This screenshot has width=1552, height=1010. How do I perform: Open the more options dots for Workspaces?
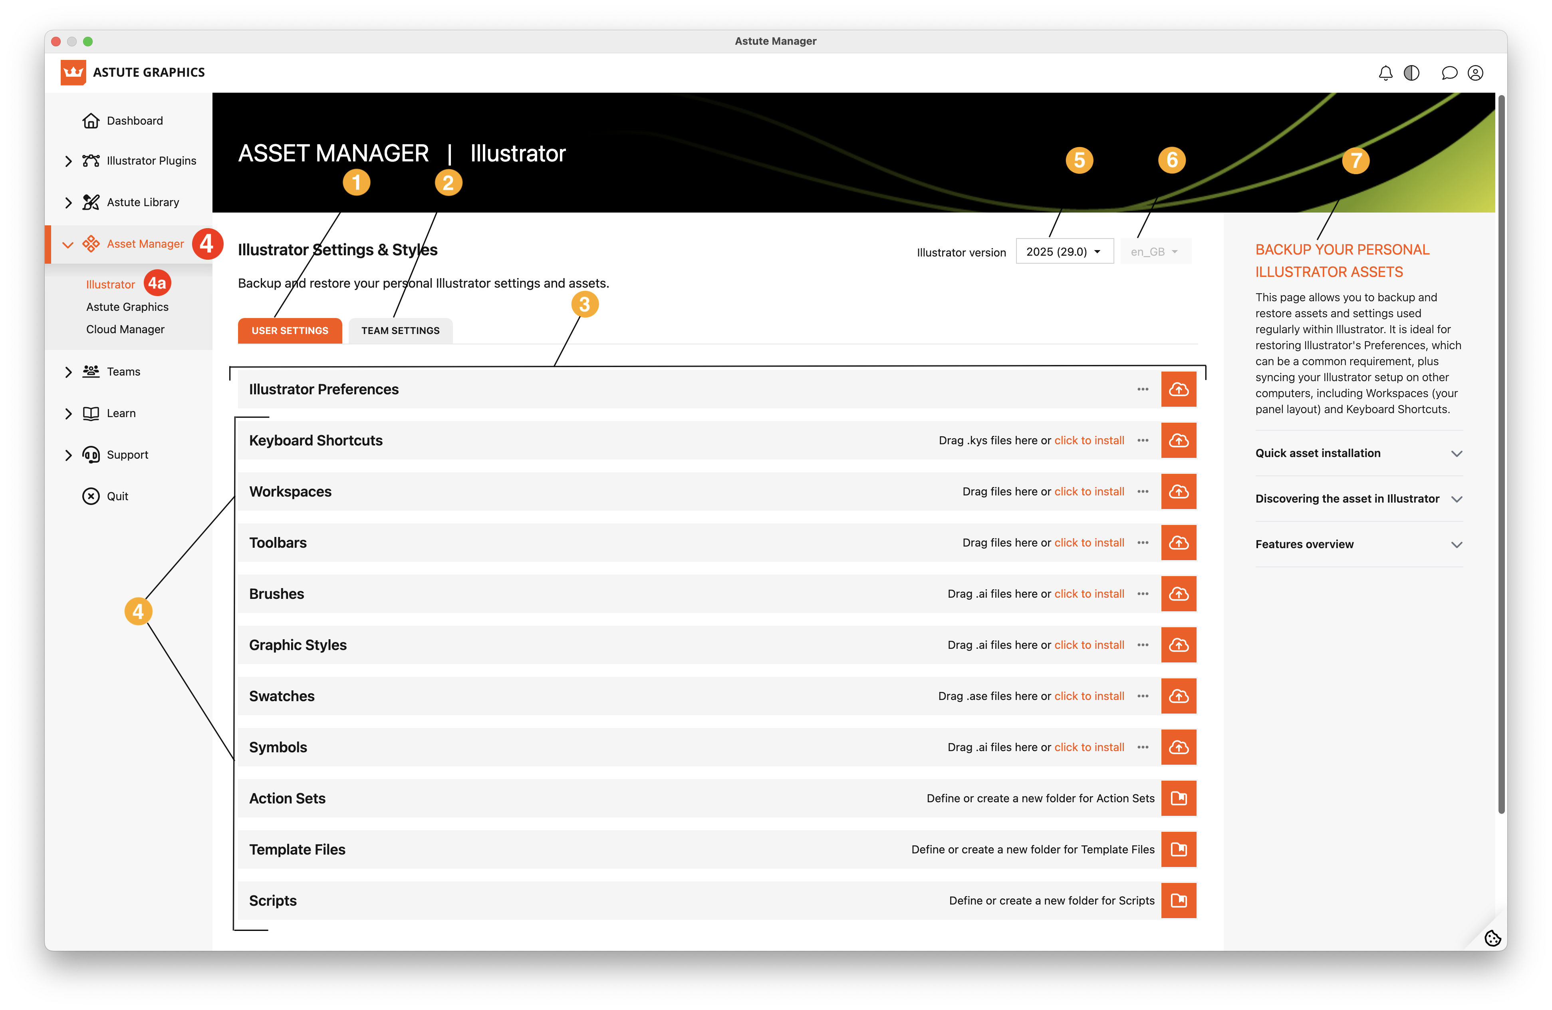click(x=1143, y=491)
